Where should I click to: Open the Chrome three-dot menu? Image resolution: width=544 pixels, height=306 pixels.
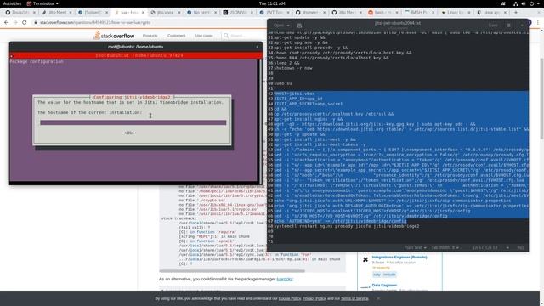tap(538, 22)
